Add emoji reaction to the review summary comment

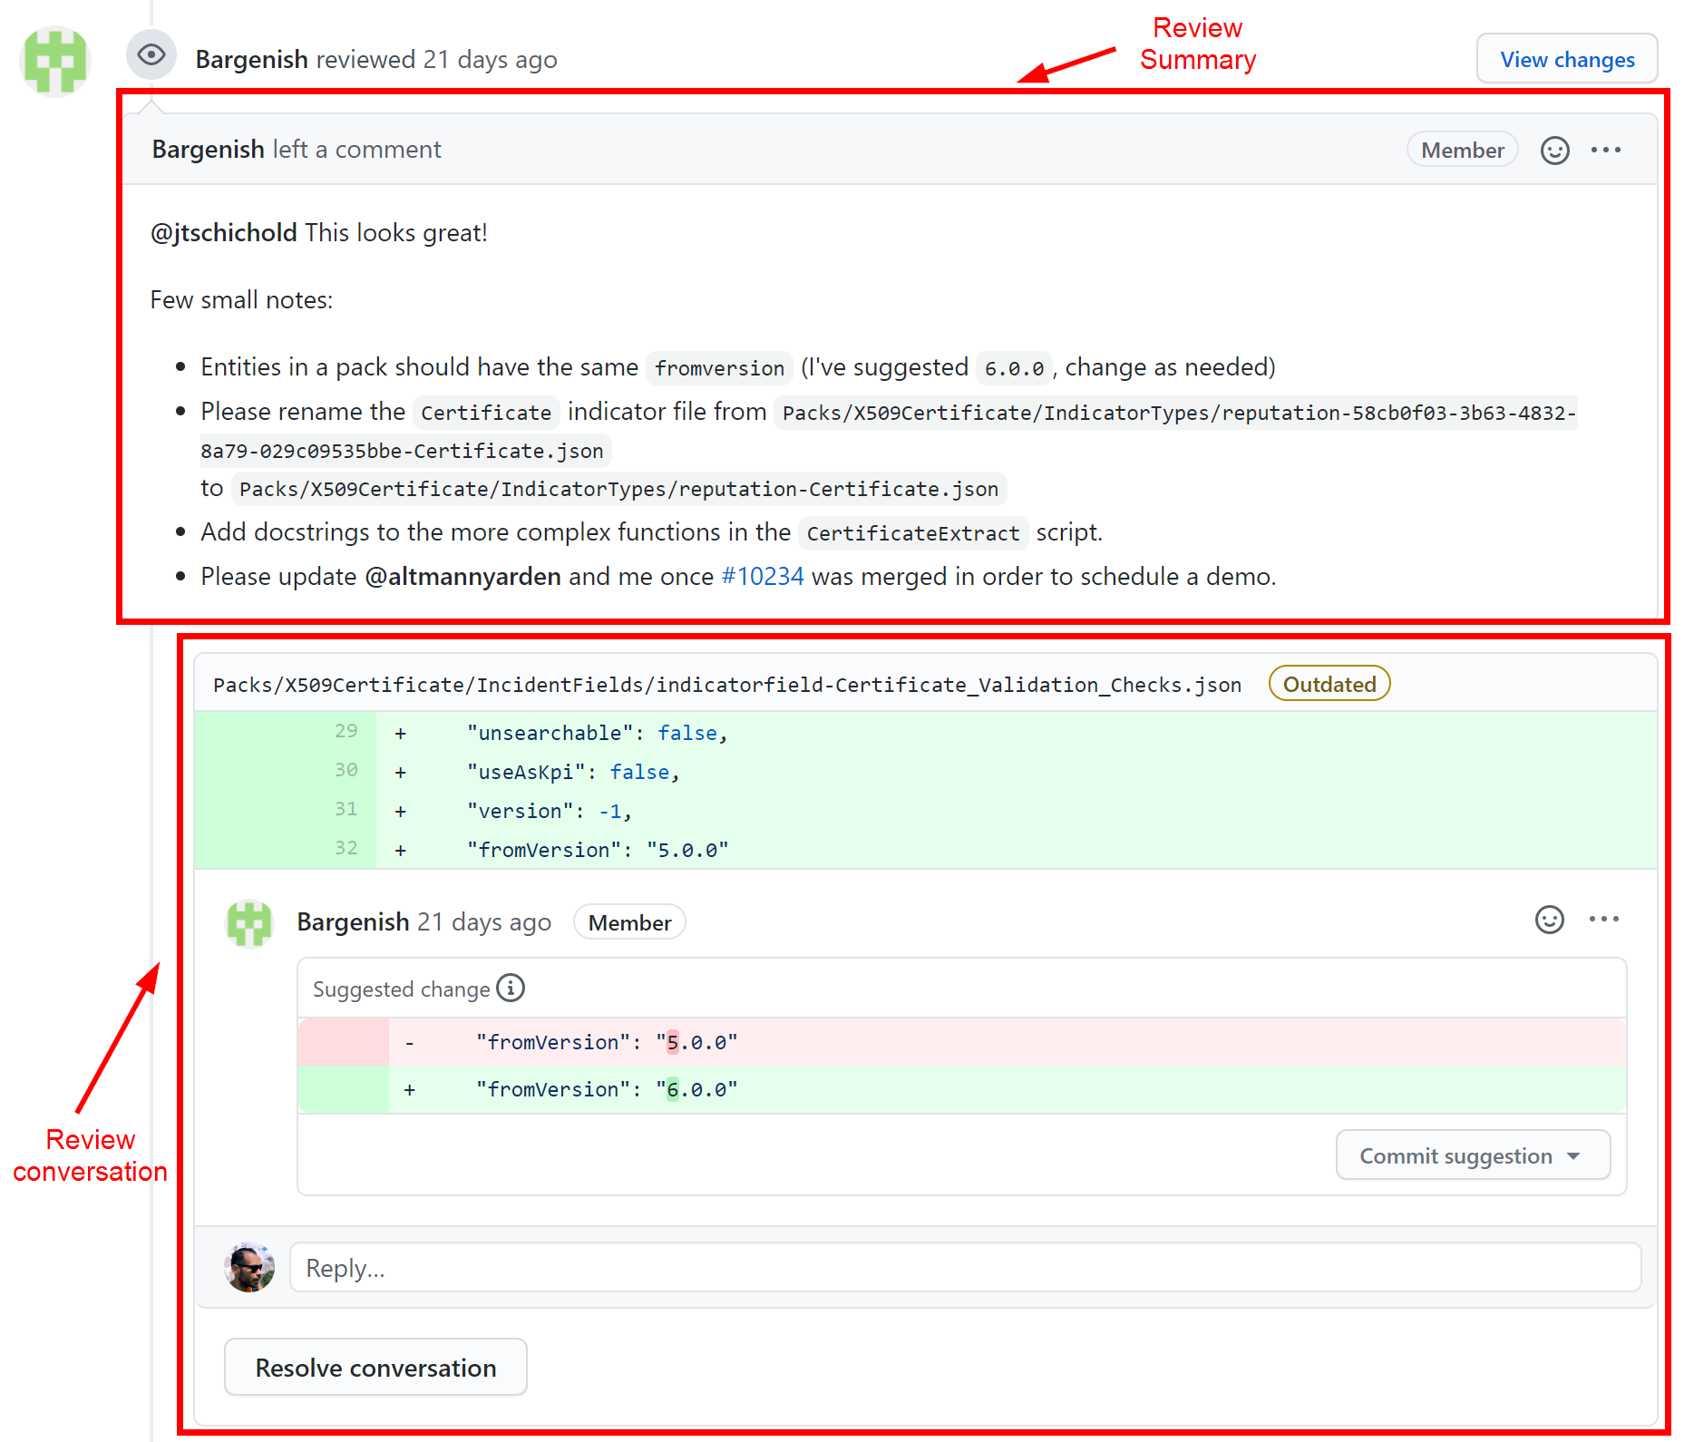coord(1554,150)
